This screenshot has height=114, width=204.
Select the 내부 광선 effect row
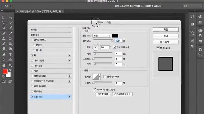click(x=51, y=66)
